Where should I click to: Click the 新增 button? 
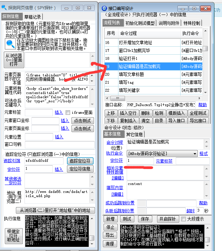click(x=110, y=219)
